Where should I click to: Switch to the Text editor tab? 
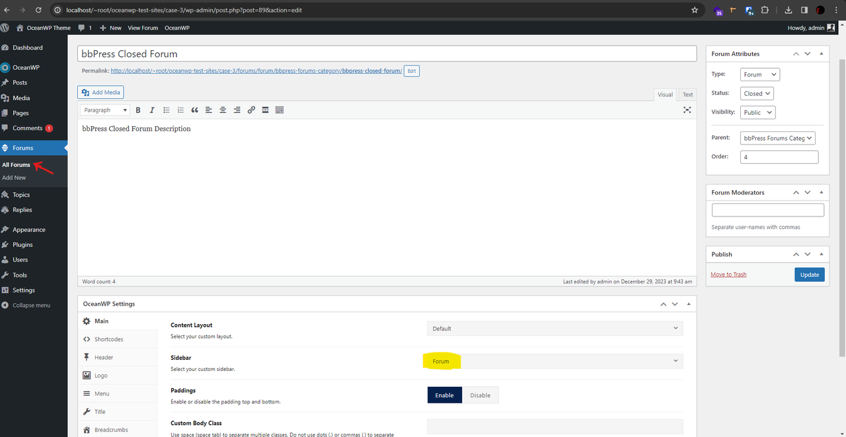[688, 94]
